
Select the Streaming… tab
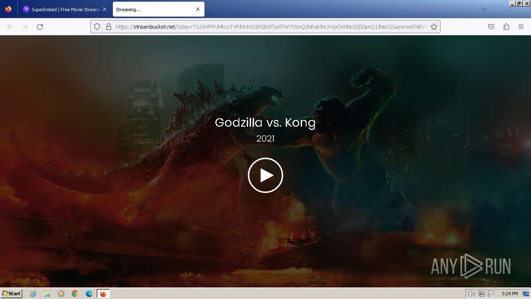tap(158, 9)
